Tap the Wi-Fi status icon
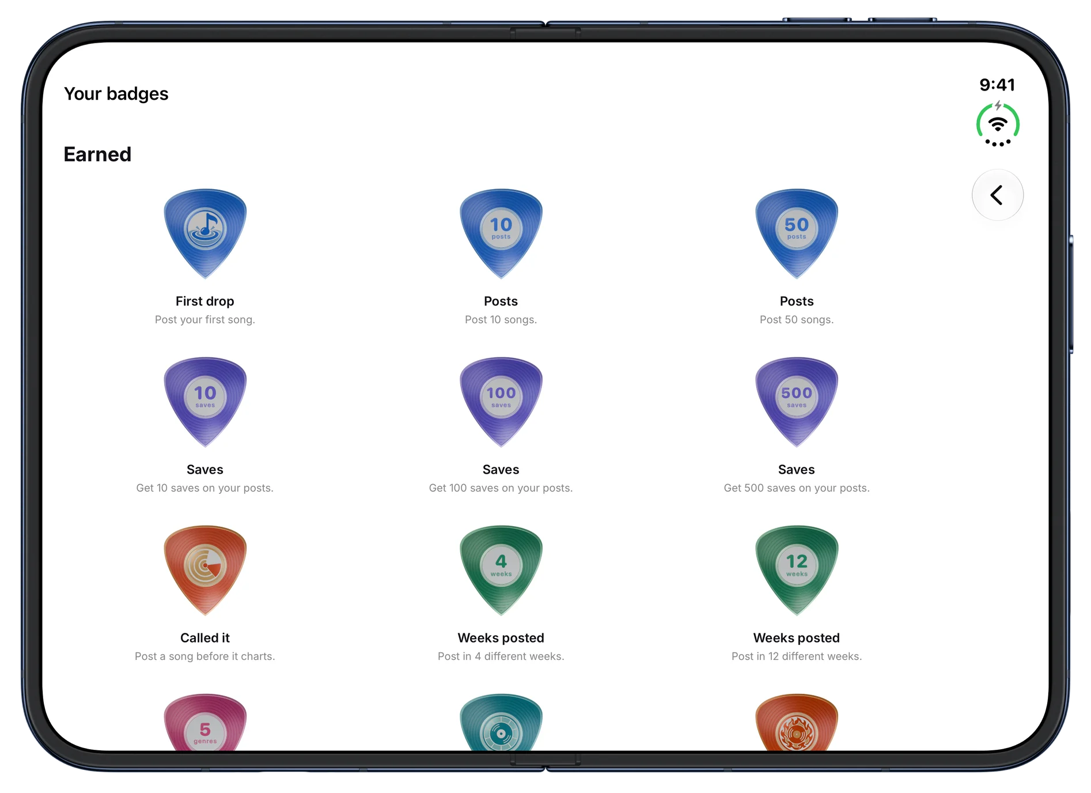 998,124
